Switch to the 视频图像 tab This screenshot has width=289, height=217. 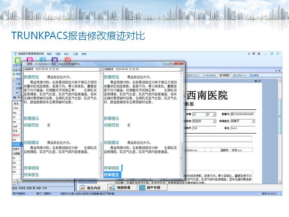coord(123,188)
